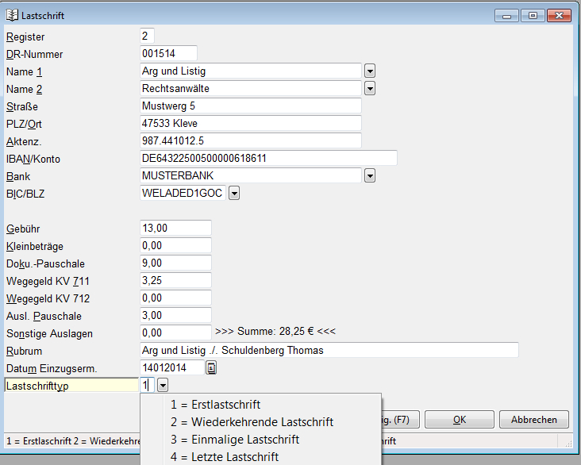Focus the Gebühr amount field
The height and width of the screenshot is (465, 581).
point(175,229)
